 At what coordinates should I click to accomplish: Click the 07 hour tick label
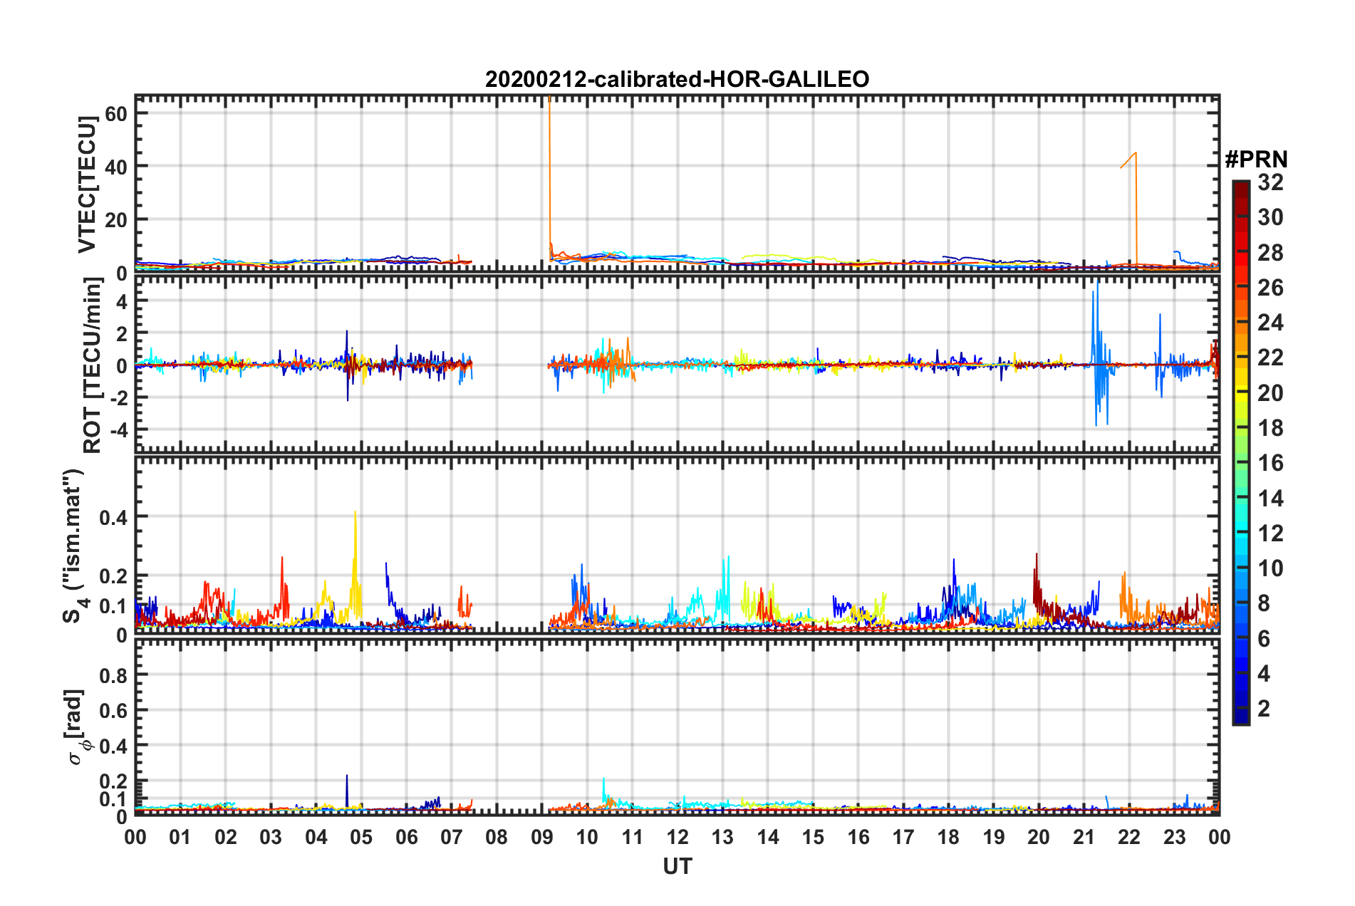point(452,837)
